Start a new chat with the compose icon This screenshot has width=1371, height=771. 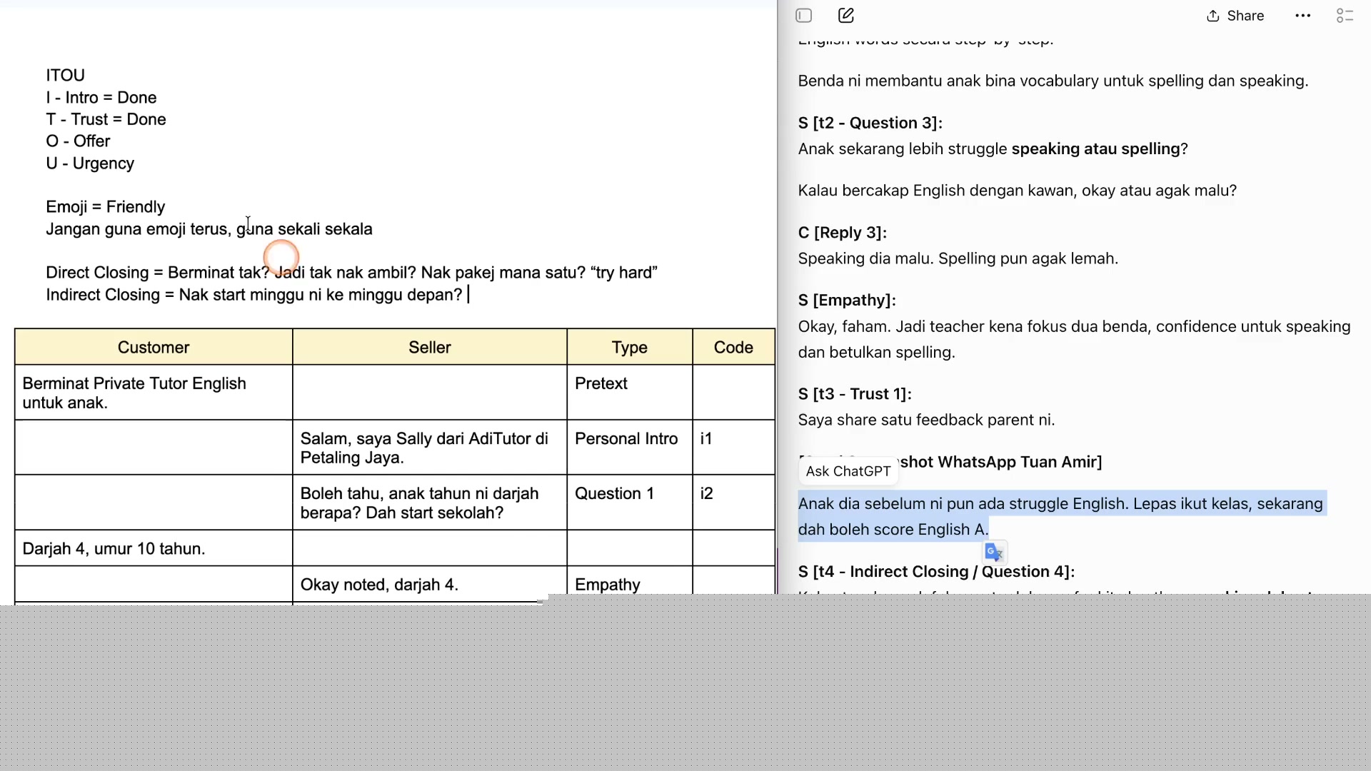click(846, 16)
